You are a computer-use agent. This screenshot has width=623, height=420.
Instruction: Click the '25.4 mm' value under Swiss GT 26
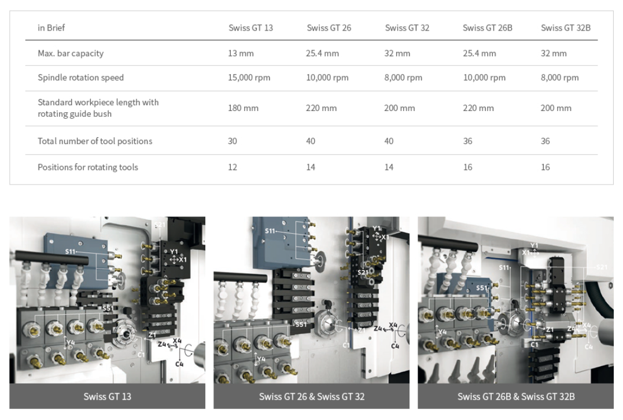(322, 53)
